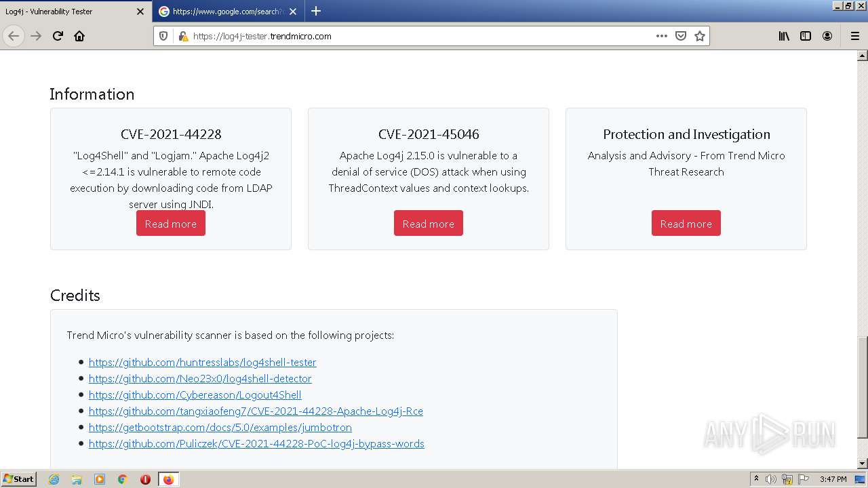Read more about CVE-2021-45046
868x488 pixels.
click(x=429, y=224)
